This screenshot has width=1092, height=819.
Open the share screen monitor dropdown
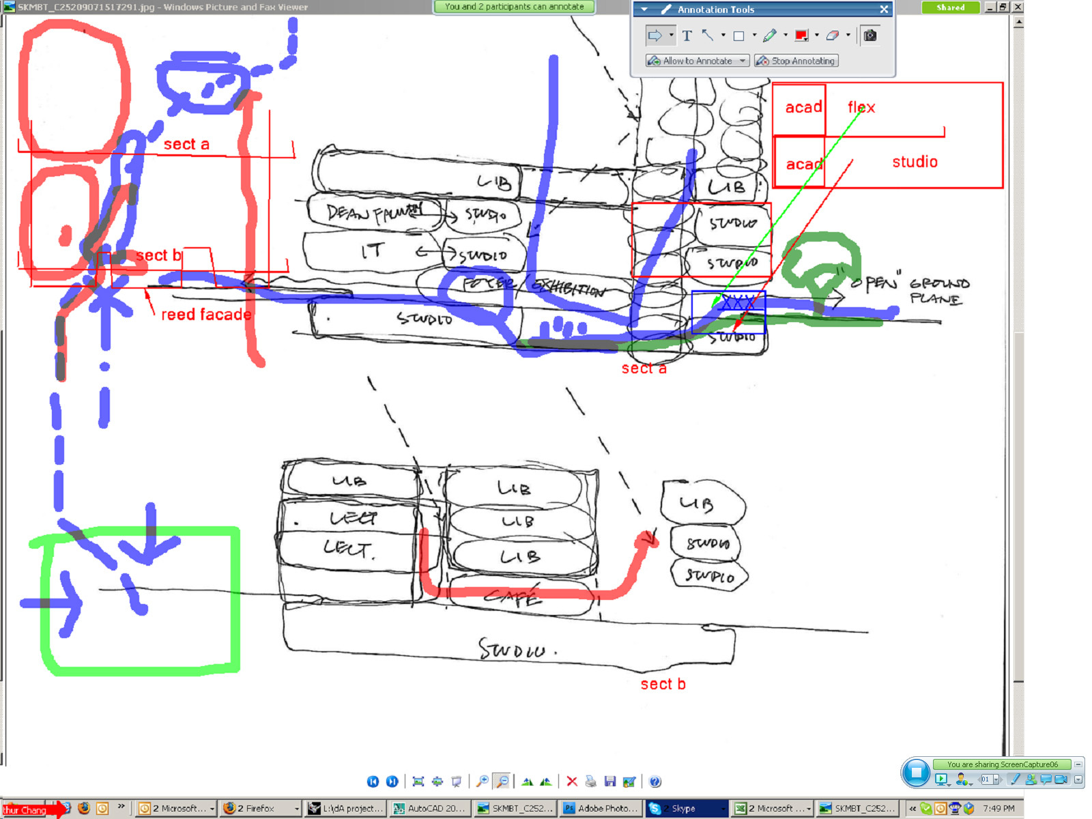tap(943, 779)
